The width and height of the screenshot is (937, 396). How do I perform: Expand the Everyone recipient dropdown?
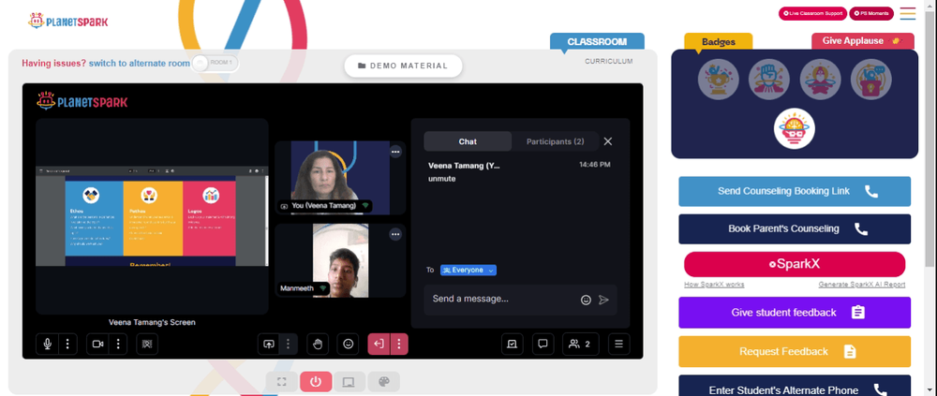[468, 270]
